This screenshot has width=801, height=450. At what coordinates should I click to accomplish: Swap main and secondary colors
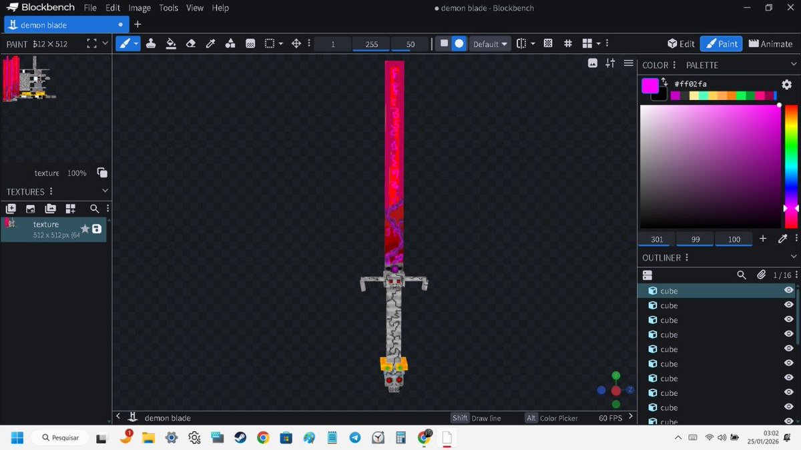coord(665,83)
